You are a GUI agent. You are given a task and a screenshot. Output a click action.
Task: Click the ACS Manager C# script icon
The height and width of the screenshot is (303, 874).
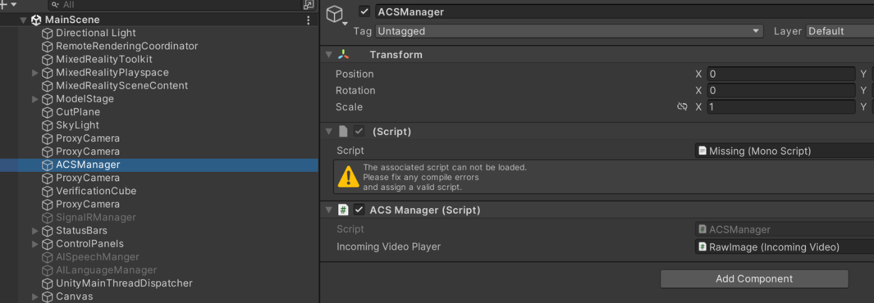343,210
